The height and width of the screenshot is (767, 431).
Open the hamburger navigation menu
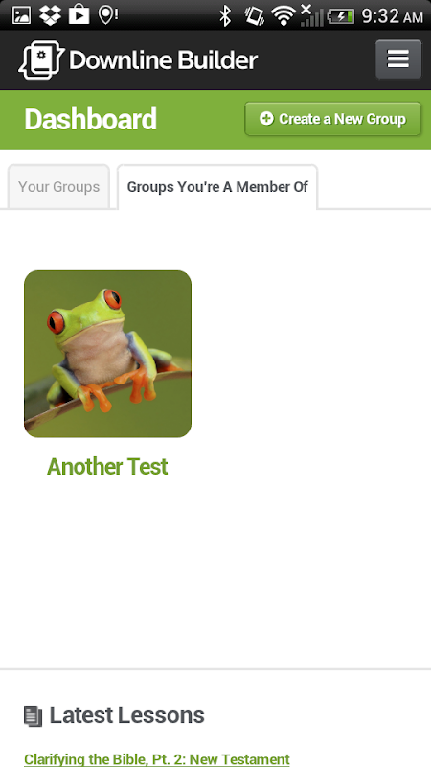(x=398, y=59)
